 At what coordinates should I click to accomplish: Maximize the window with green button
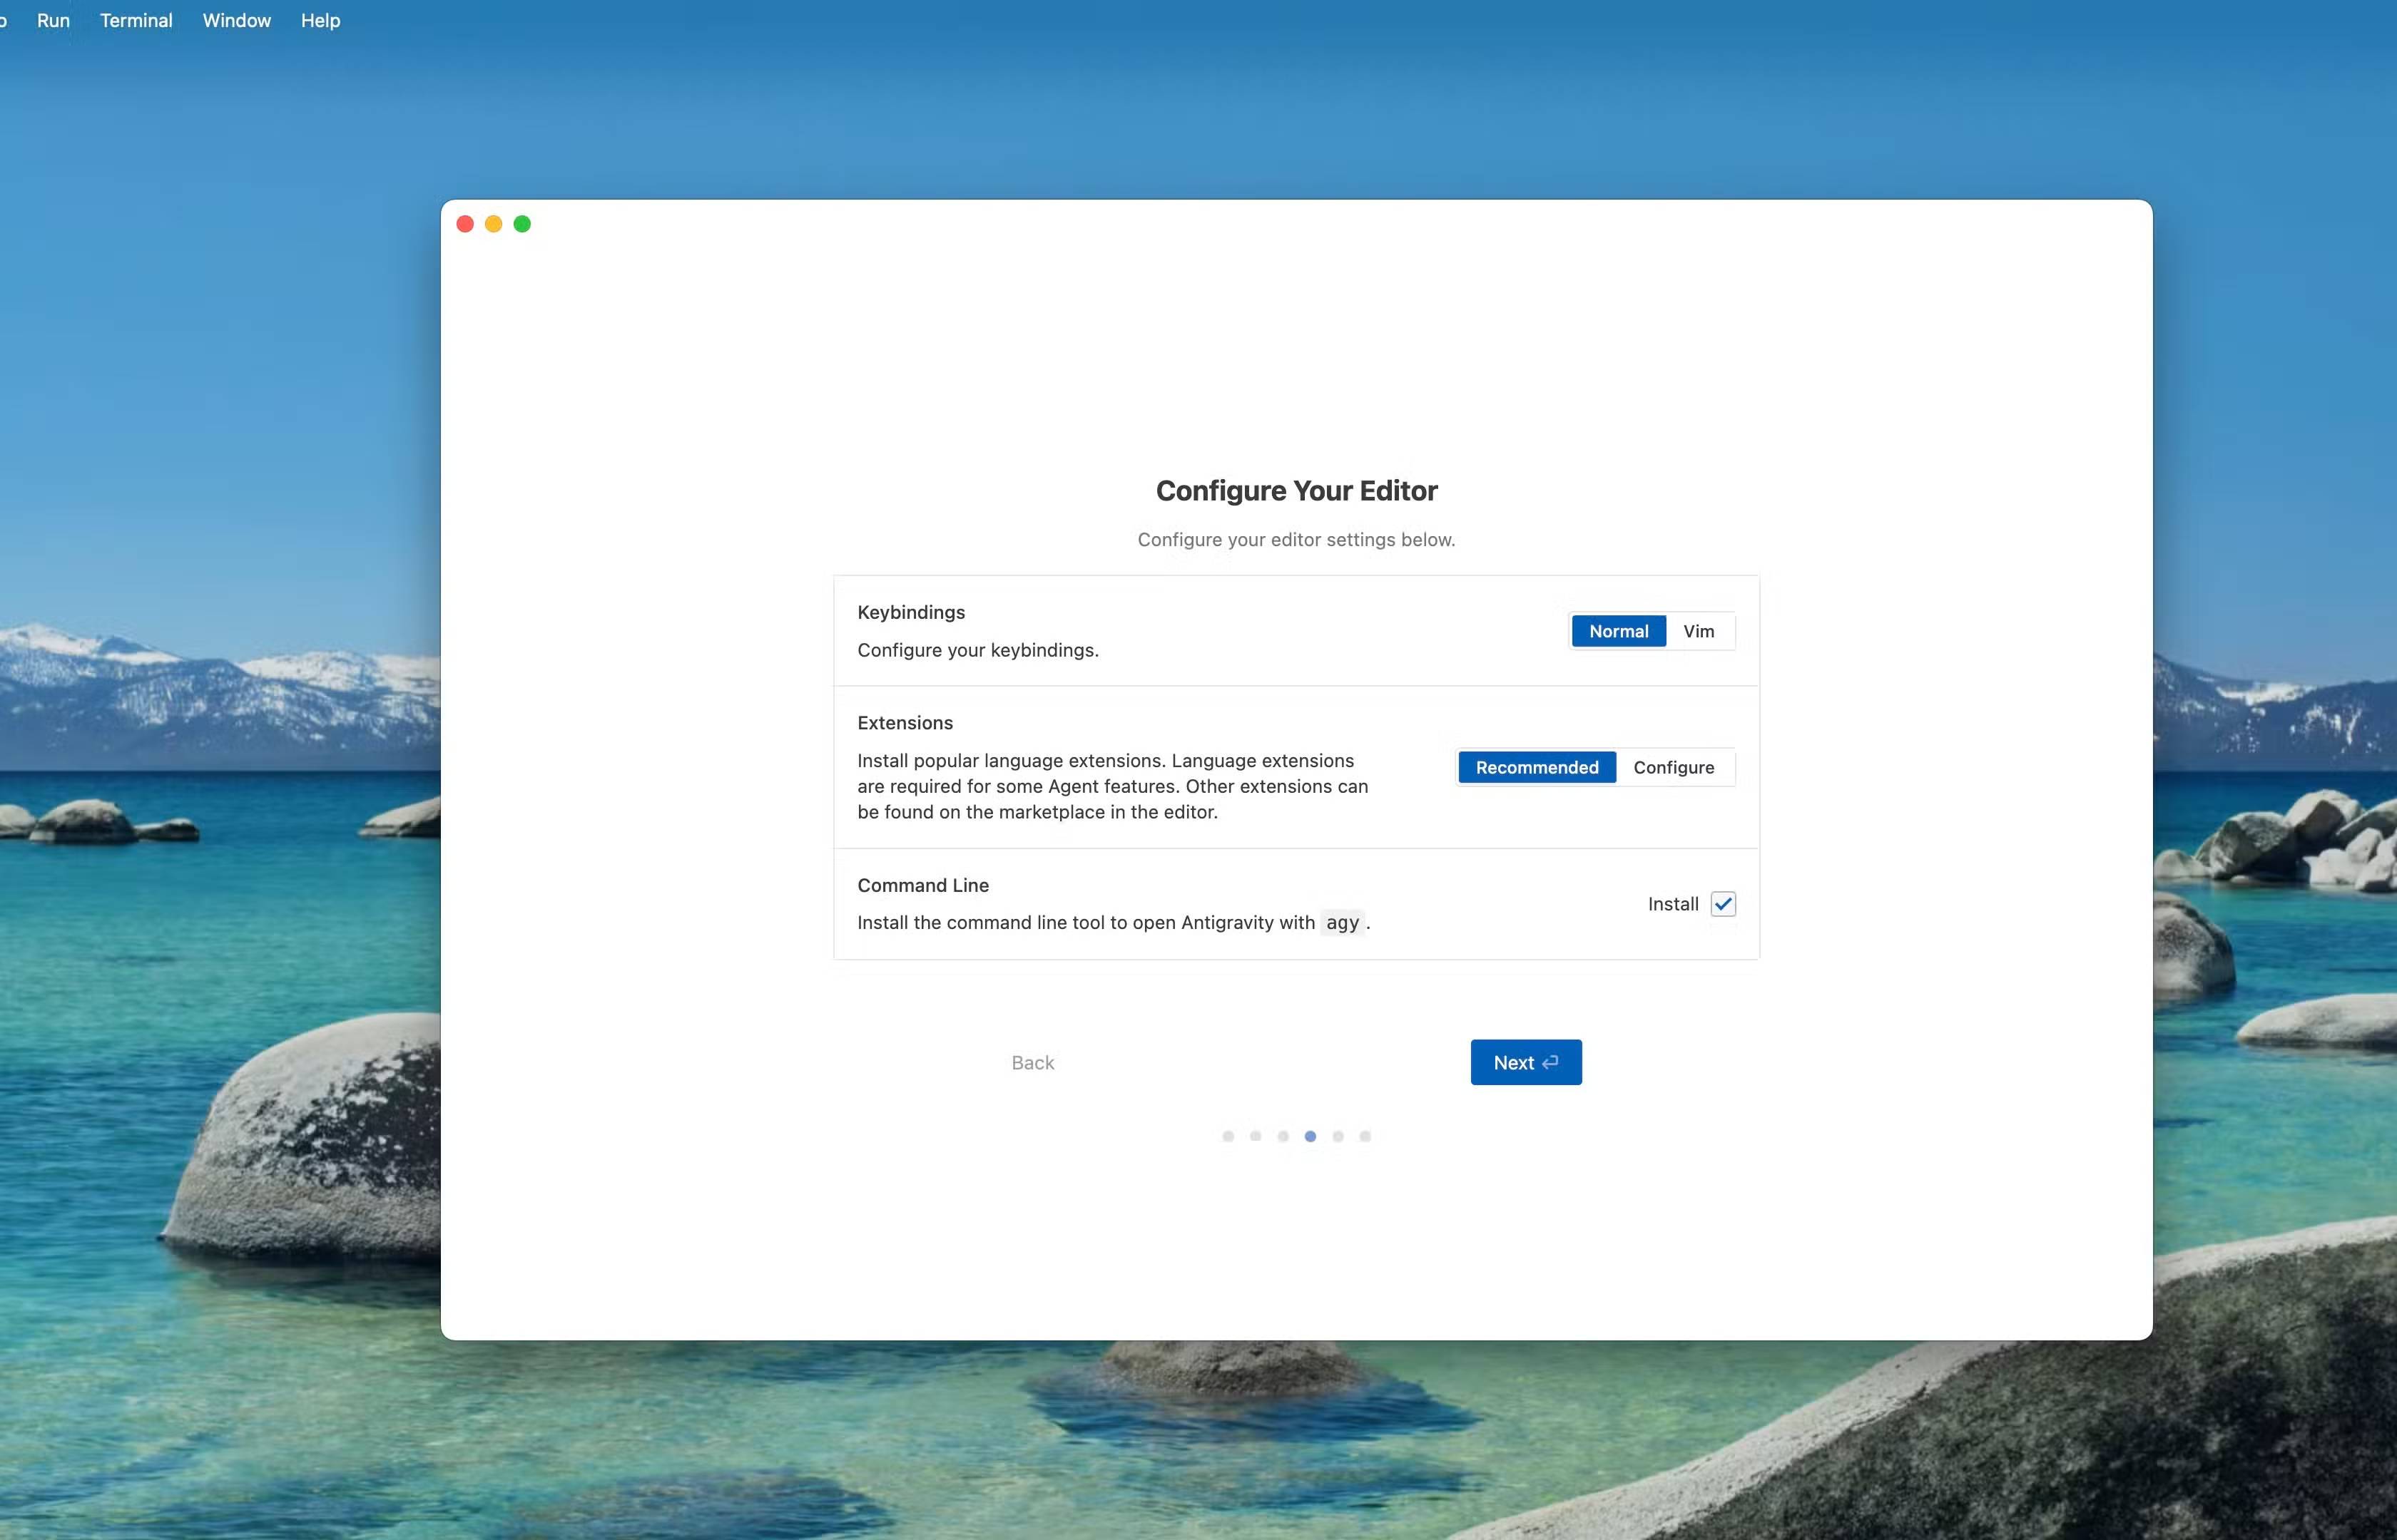pyautogui.click(x=522, y=224)
